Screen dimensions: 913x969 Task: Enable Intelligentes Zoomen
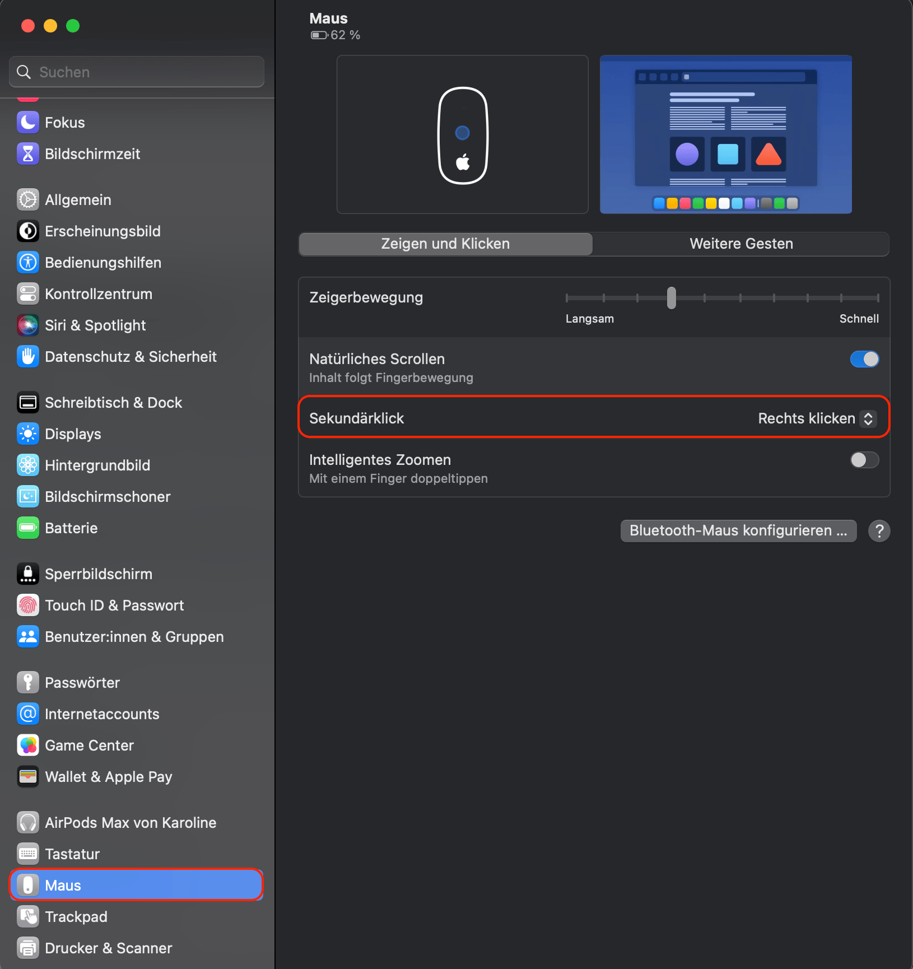(x=864, y=460)
